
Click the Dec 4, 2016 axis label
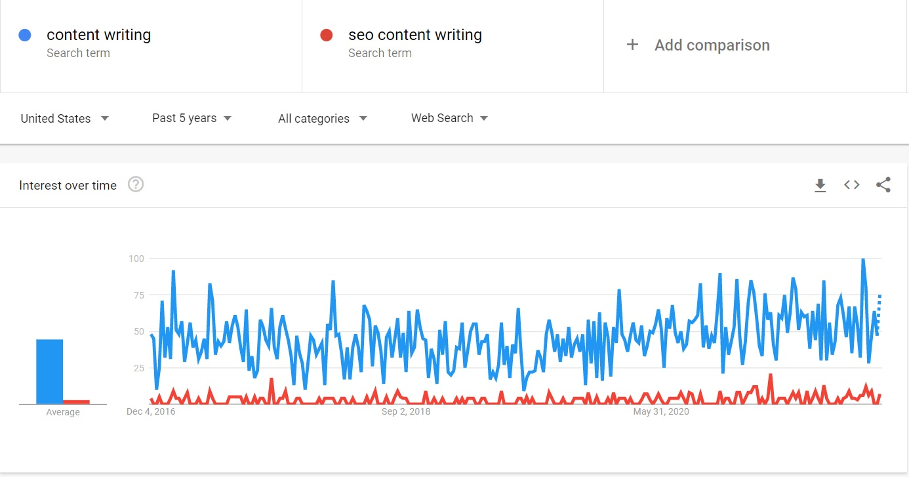pos(151,412)
